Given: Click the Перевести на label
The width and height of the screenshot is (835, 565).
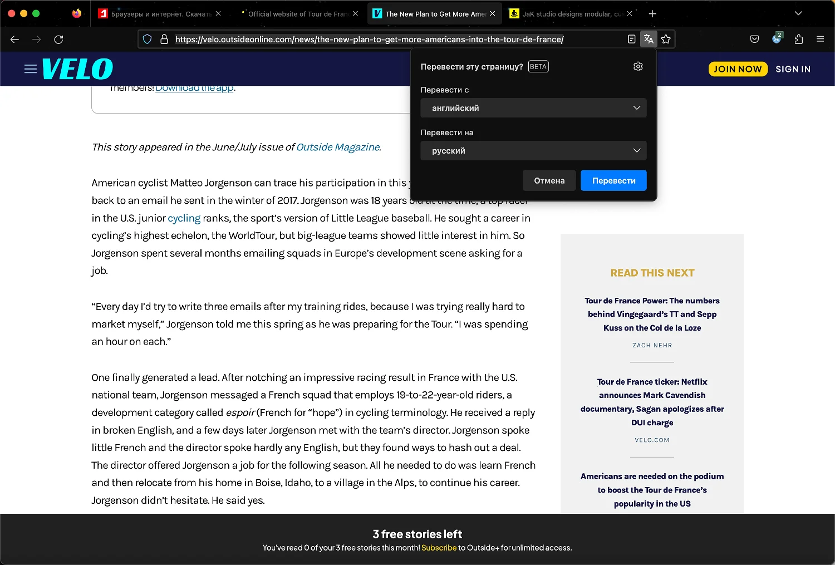Looking at the screenshot, I should [447, 133].
